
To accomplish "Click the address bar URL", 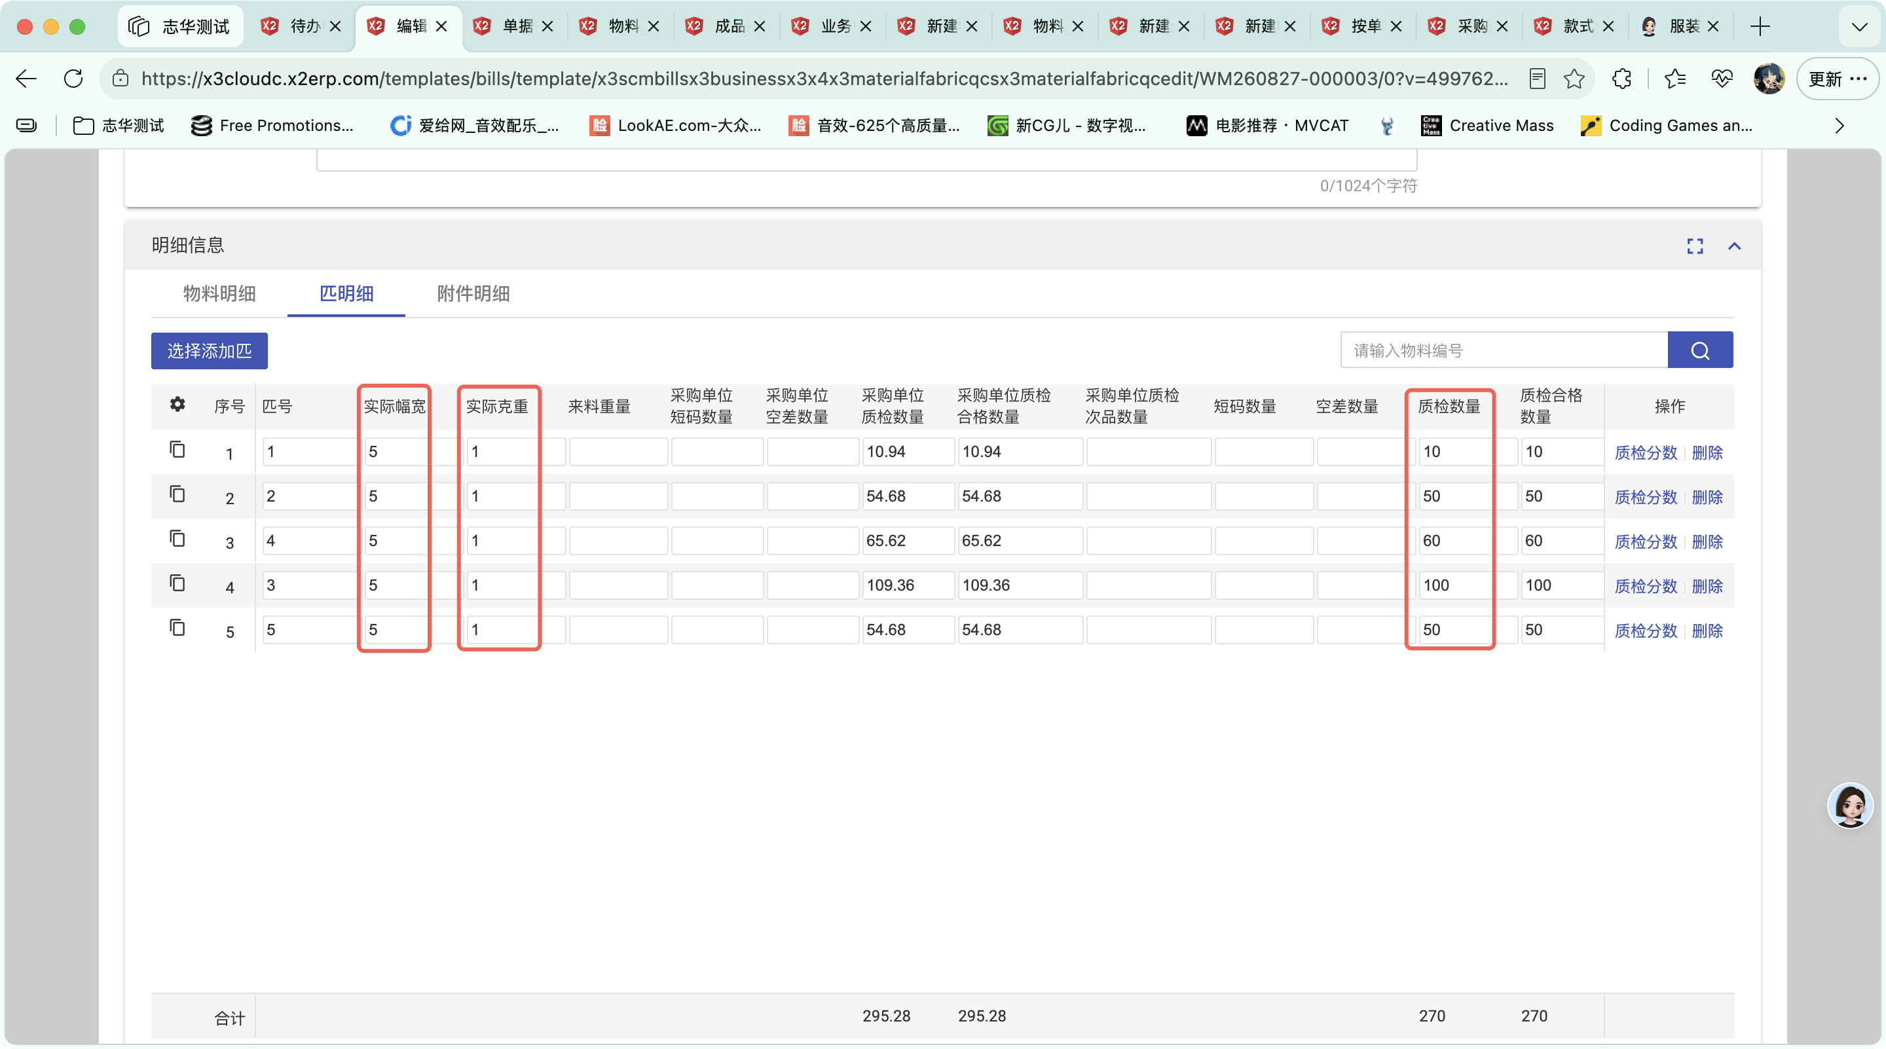I will coord(825,79).
